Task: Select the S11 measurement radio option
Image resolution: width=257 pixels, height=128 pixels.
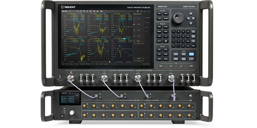Action: point(135,19)
